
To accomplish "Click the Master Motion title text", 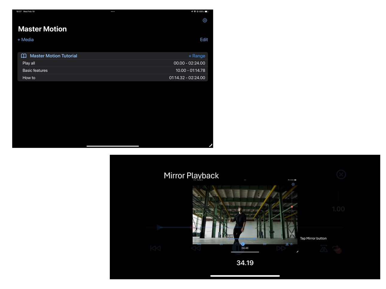I will 42,29.
